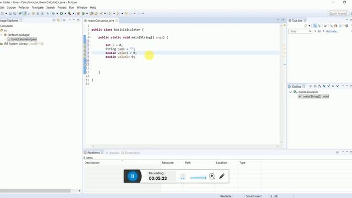
Task: Click the New Java Package icon
Action: (x=79, y=13)
